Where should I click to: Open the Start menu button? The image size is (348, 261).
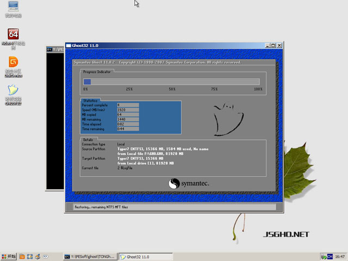pyautogui.click(x=9, y=256)
